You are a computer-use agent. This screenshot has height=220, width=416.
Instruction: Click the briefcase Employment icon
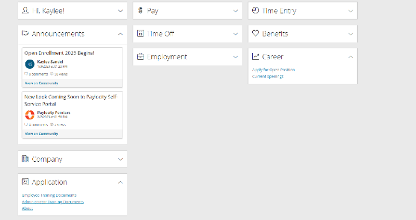pyautogui.click(x=140, y=57)
